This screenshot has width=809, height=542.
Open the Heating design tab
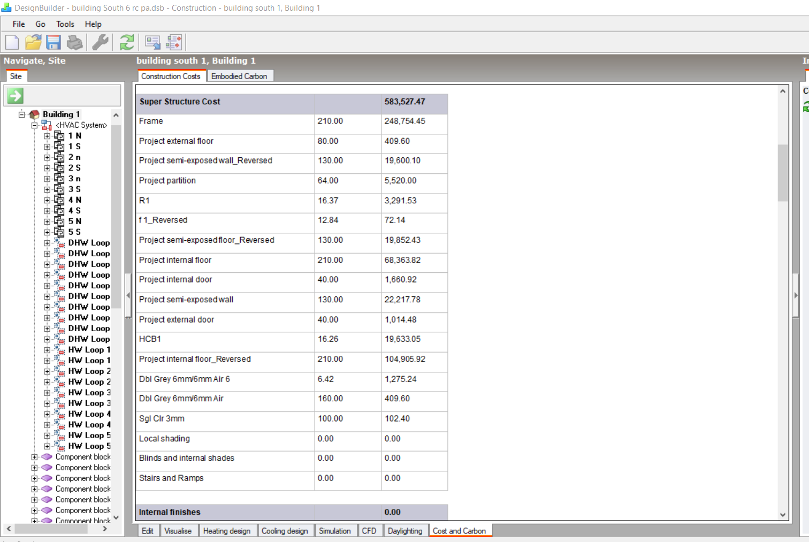[x=227, y=531]
